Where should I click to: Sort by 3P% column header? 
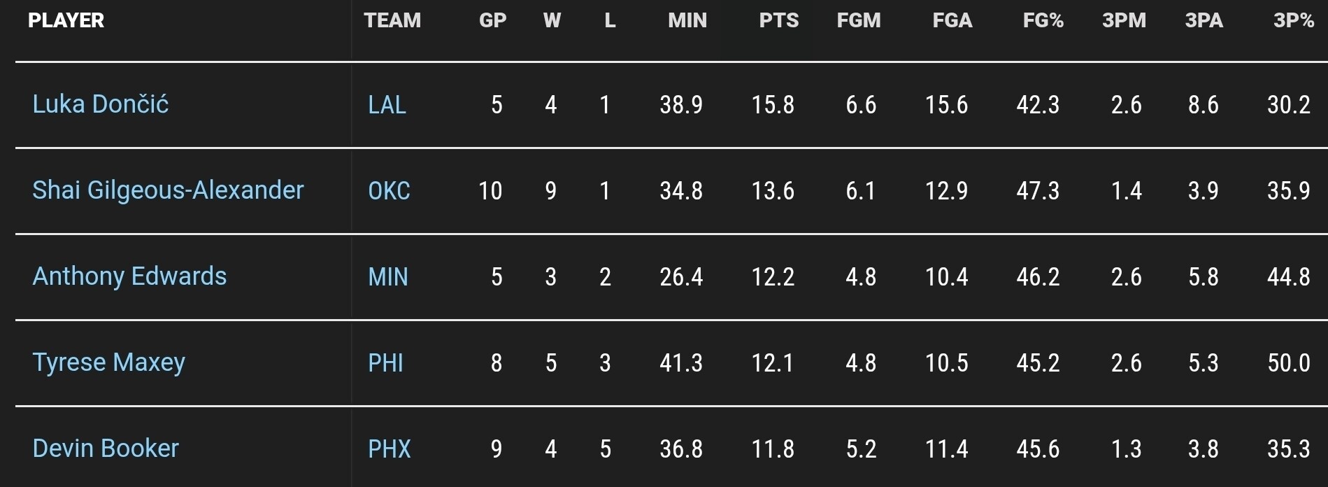click(x=1294, y=20)
